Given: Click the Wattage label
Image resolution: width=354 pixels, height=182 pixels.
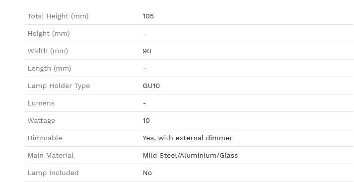Looking at the screenshot, I should 41,121.
